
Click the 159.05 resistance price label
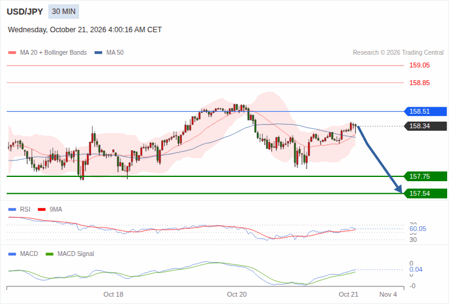[420, 65]
